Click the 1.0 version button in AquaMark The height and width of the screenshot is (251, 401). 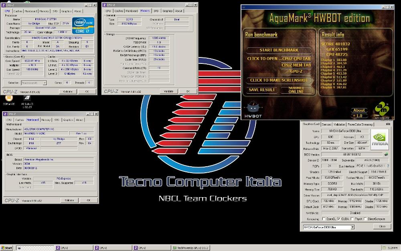tap(359, 116)
